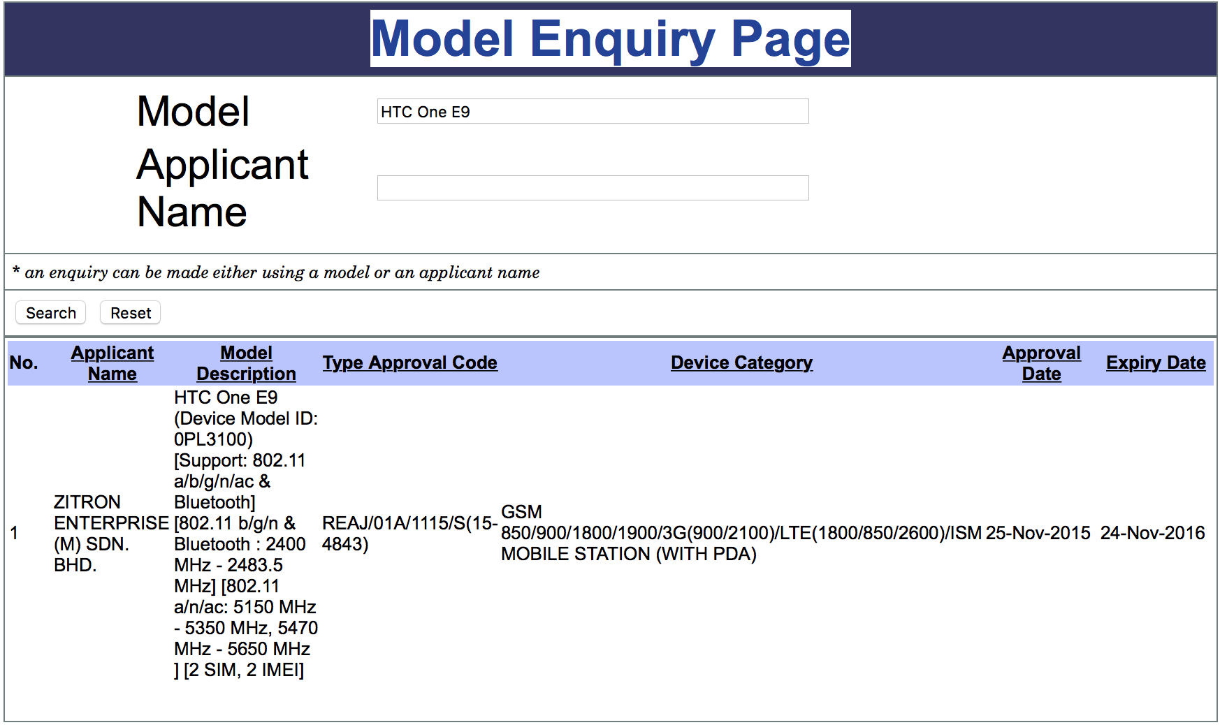Image resolution: width=1220 pixels, height=725 pixels.
Task: Select the HTC One E9 model description cell
Action: [x=246, y=534]
